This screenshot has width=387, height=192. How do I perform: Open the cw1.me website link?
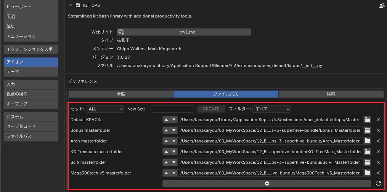(184, 32)
